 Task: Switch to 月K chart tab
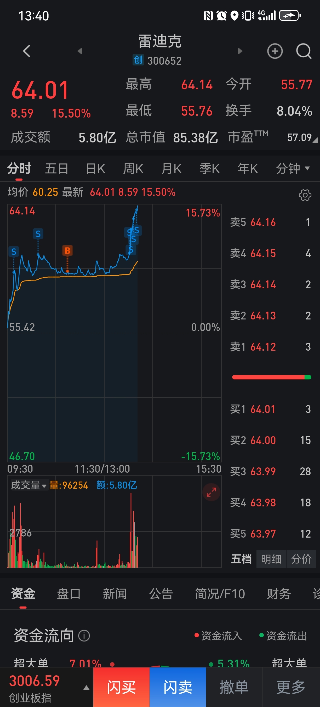[172, 168]
